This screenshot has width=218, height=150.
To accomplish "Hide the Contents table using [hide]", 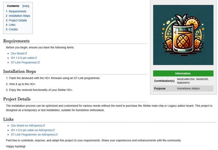I will [x=26, y=6].
